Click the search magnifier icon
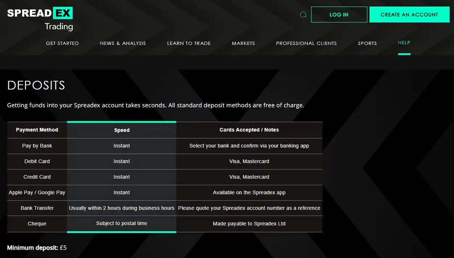The width and height of the screenshot is (454, 258). pyautogui.click(x=304, y=15)
